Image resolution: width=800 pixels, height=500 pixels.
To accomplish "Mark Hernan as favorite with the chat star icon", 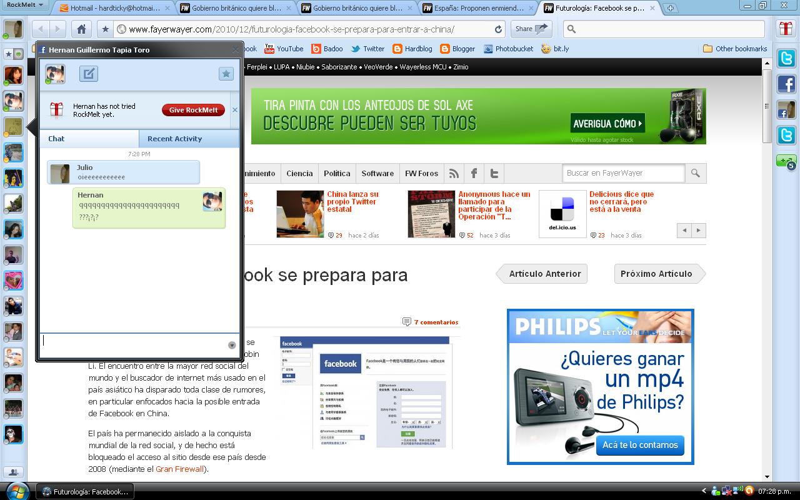I will click(226, 74).
